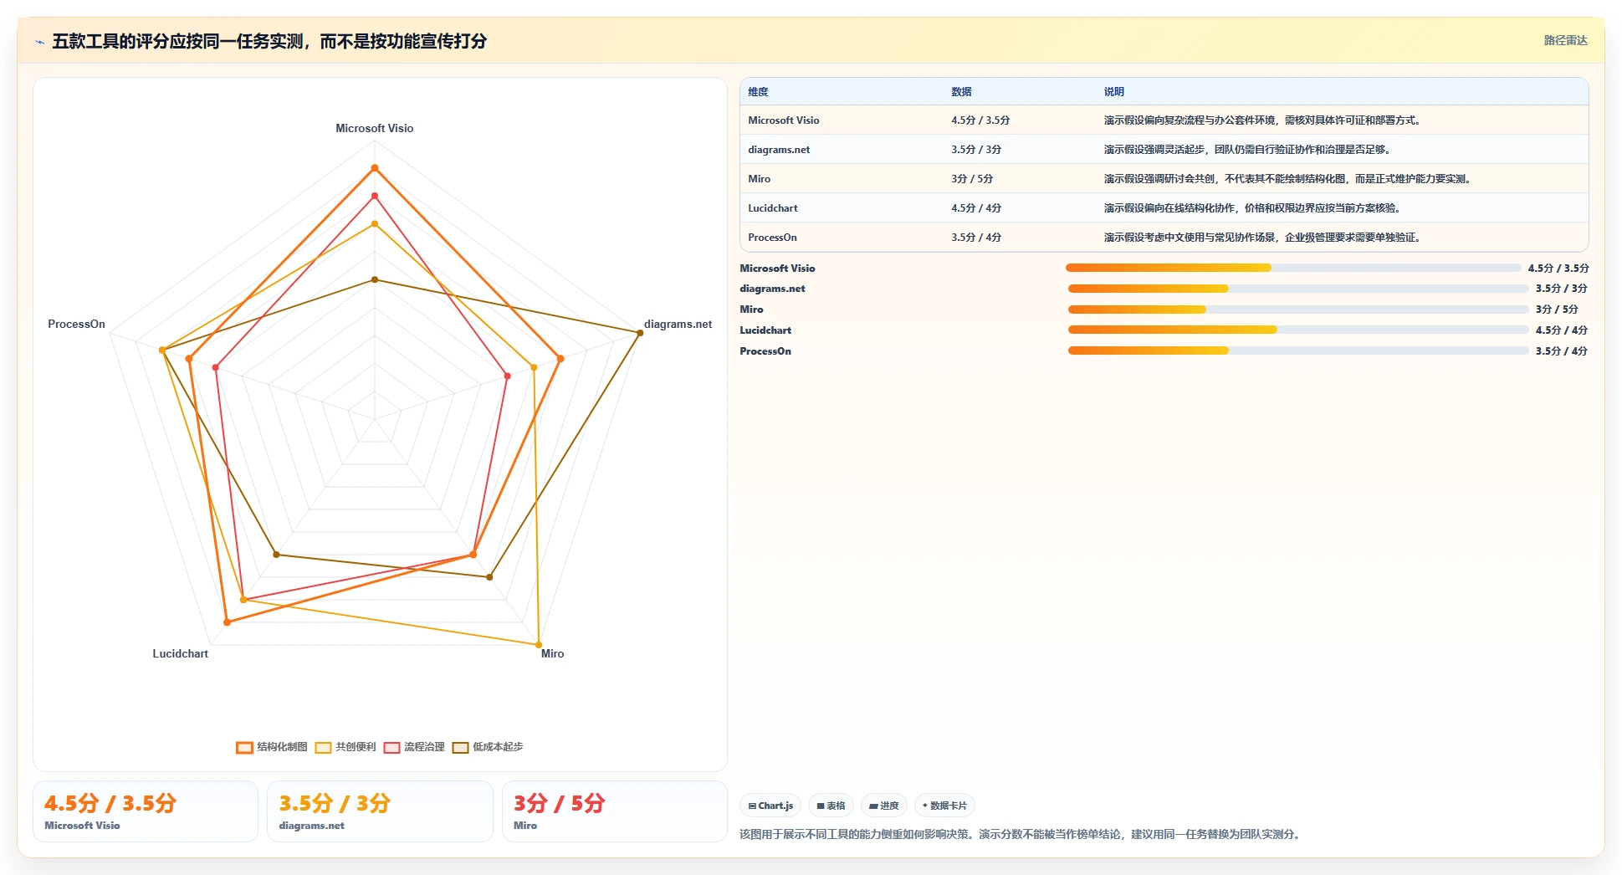This screenshot has width=1622, height=875.
Task: Select the 进度 chip
Action: click(x=884, y=806)
